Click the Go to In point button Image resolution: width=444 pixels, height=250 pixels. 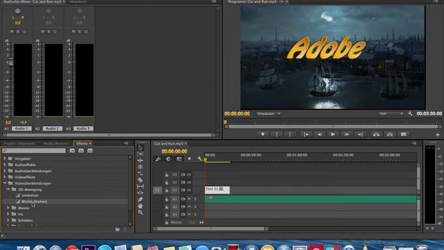point(306,134)
